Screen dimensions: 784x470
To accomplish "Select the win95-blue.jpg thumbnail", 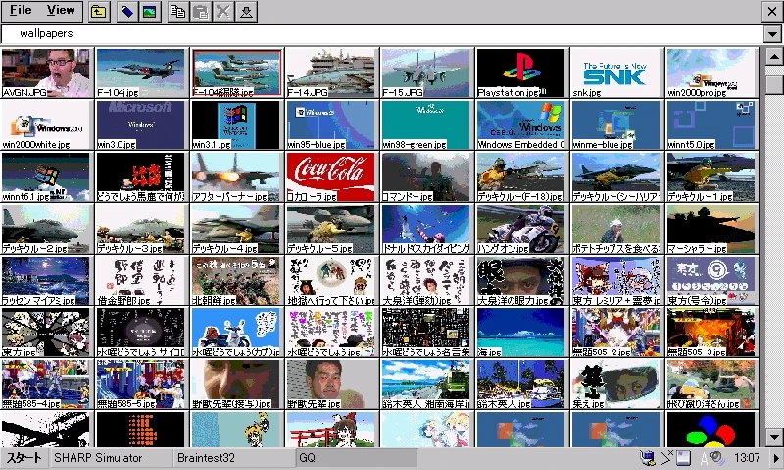I will 332,125.
